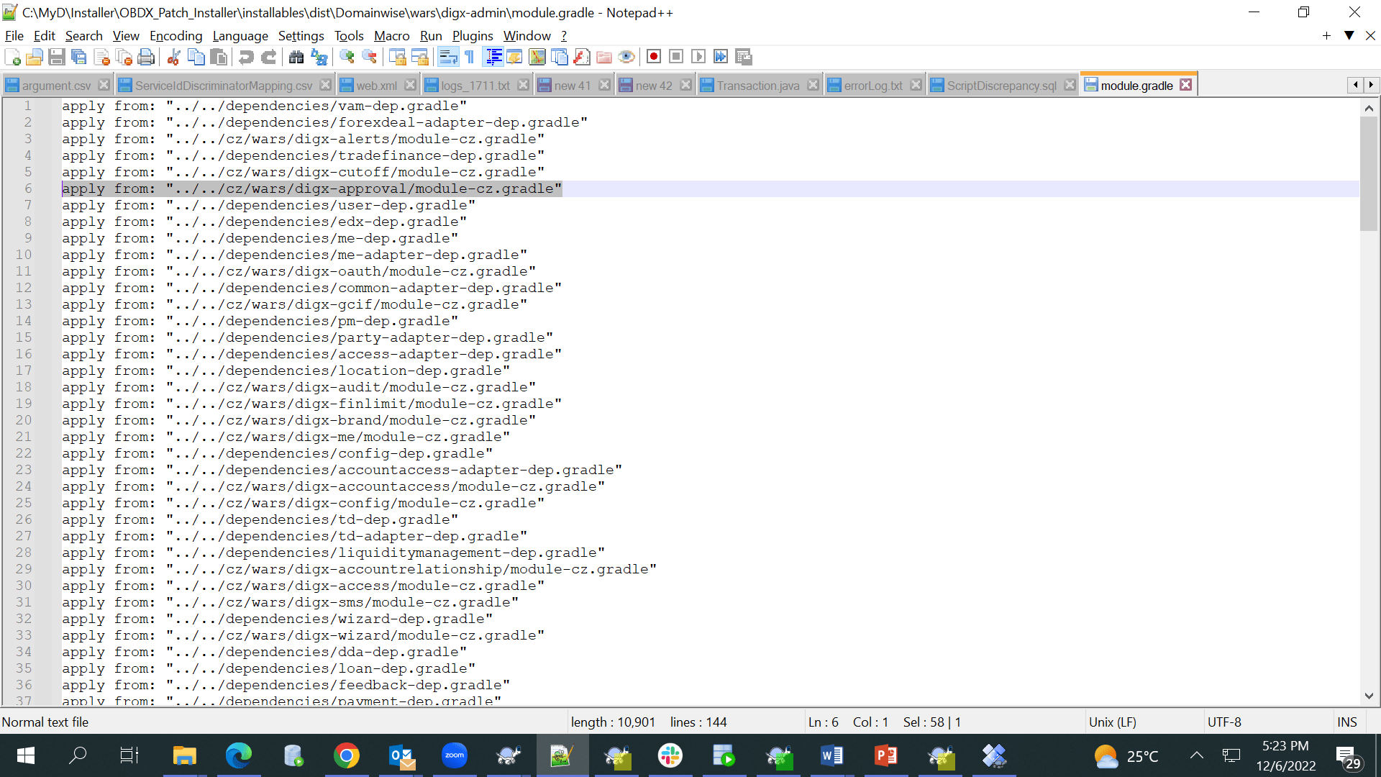Toggle Synchronize Vertical Scrolling
Viewport: 1381px width, 777px height.
[397, 57]
